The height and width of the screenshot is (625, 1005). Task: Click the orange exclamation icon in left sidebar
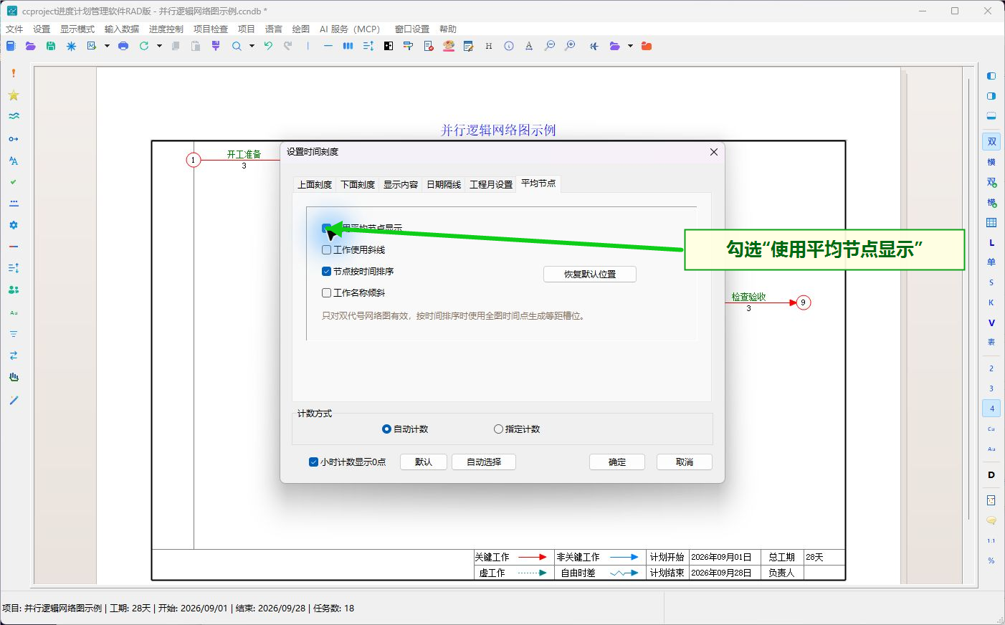(14, 73)
